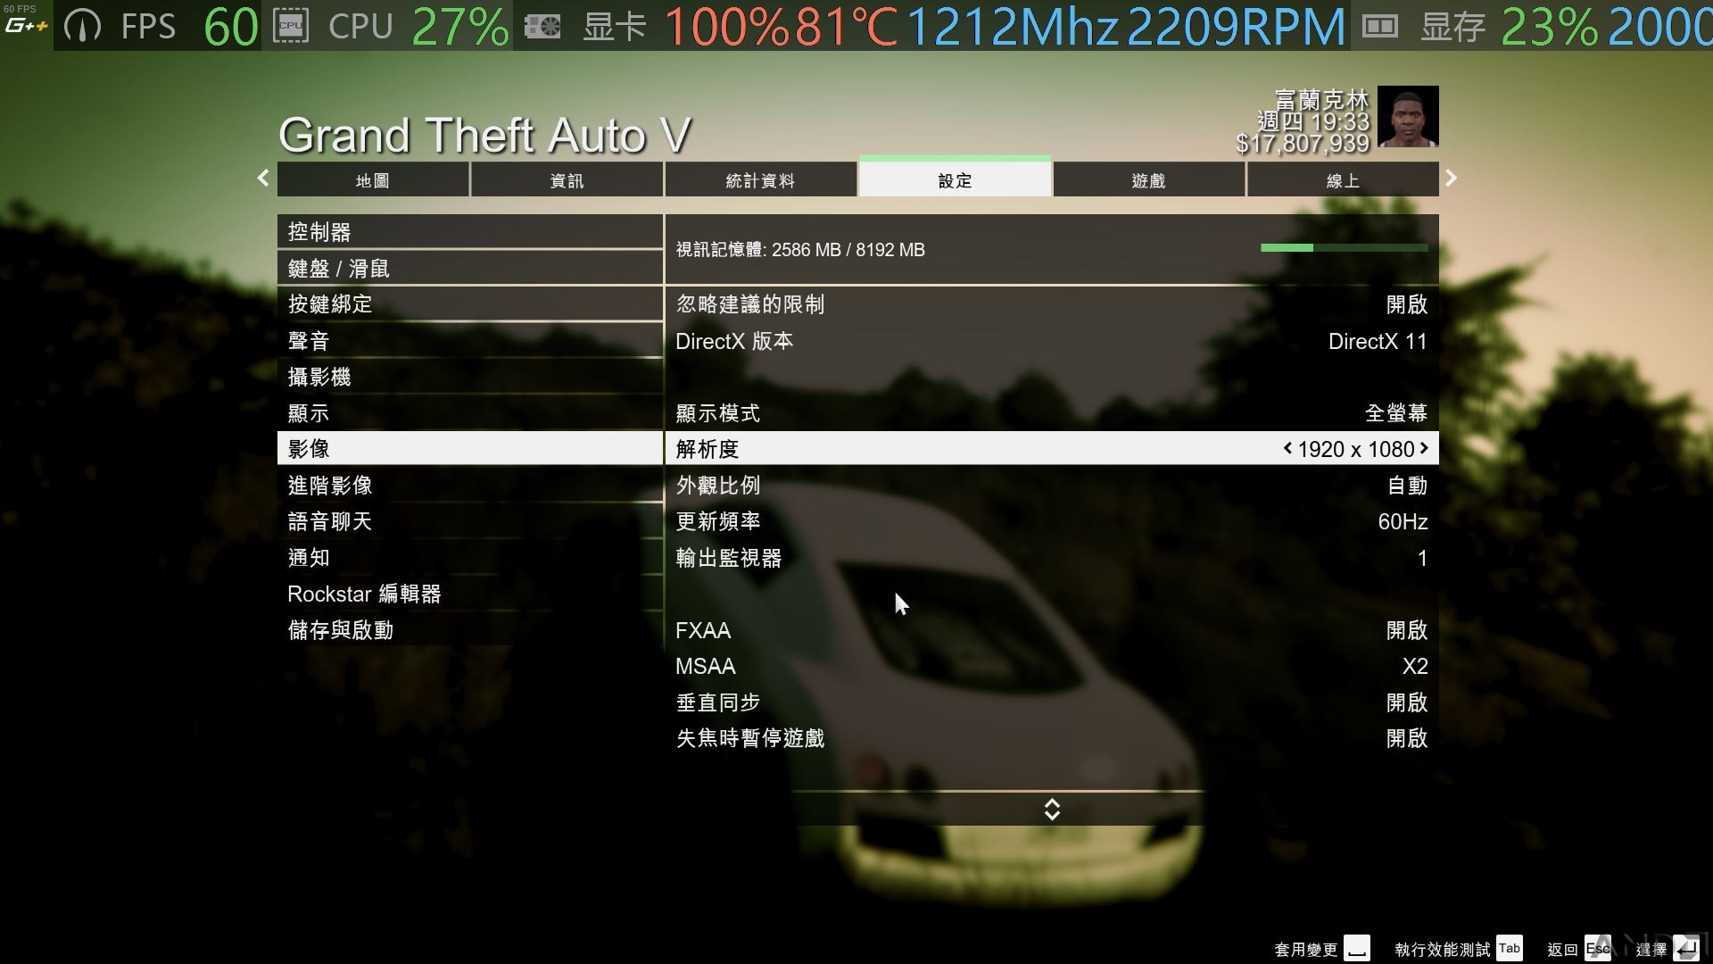Click the GPU 81℃ temperature reading
The width and height of the screenshot is (1713, 964).
point(846,26)
